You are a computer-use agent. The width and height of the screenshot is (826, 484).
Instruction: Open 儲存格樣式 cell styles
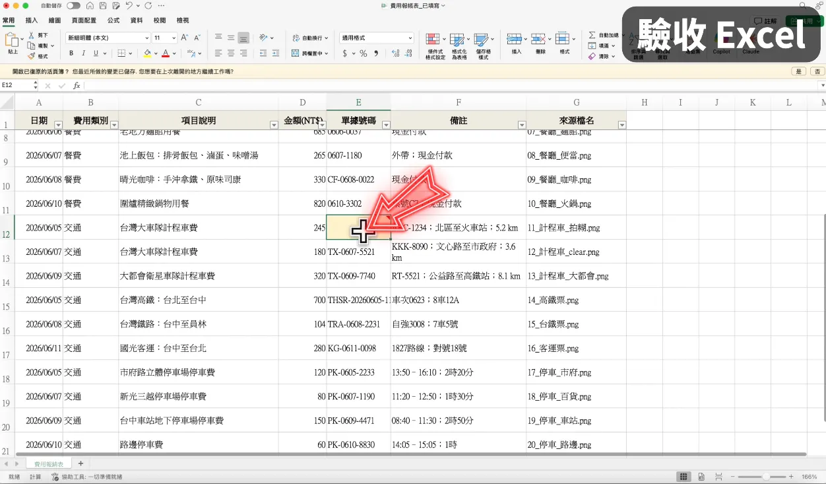pyautogui.click(x=483, y=46)
